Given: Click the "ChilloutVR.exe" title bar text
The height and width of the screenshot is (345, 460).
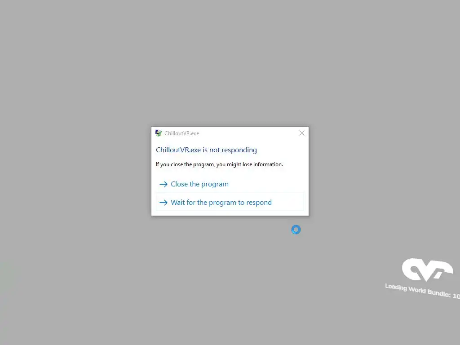Looking at the screenshot, I should point(181,133).
